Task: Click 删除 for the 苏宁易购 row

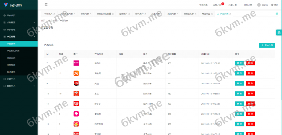Action: (x=251, y=124)
